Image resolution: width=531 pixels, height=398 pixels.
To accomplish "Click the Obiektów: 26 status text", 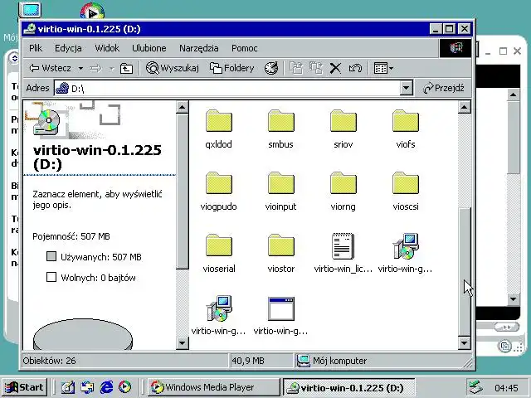I will pyautogui.click(x=50, y=361).
